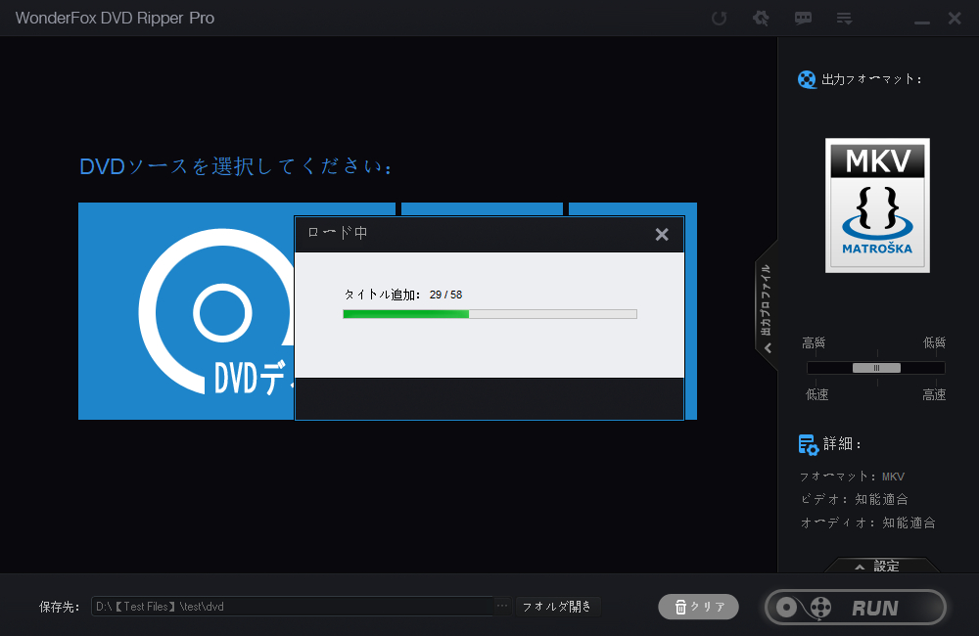Click the 低質 quality label

934,342
